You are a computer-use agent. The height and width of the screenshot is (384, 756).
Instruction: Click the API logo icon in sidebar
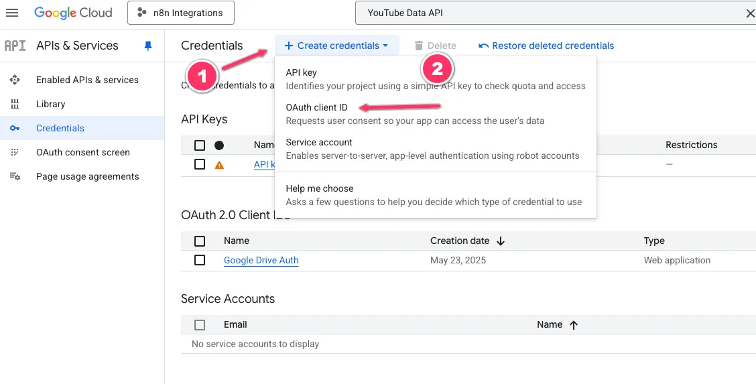tap(15, 46)
